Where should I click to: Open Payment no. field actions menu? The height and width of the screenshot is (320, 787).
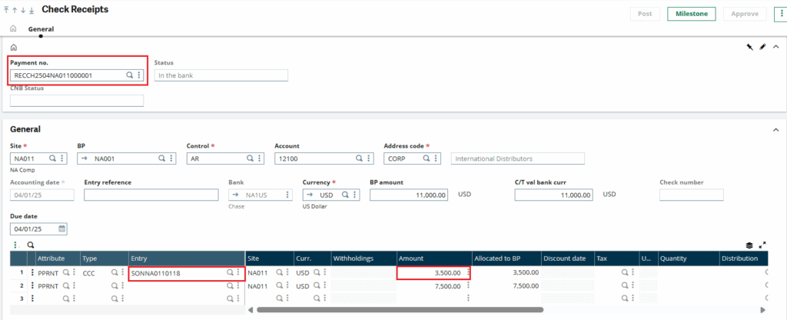point(138,75)
